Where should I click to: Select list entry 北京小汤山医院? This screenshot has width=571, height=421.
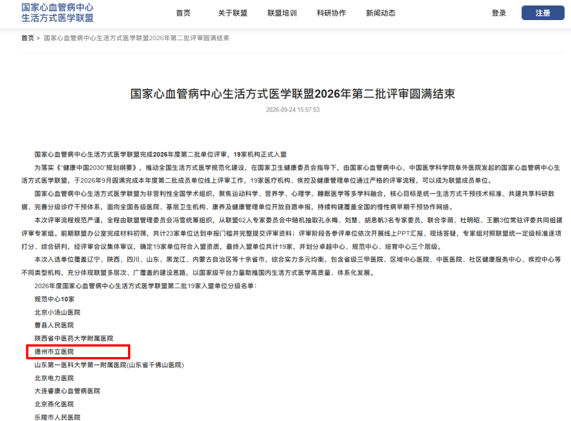click(x=57, y=312)
